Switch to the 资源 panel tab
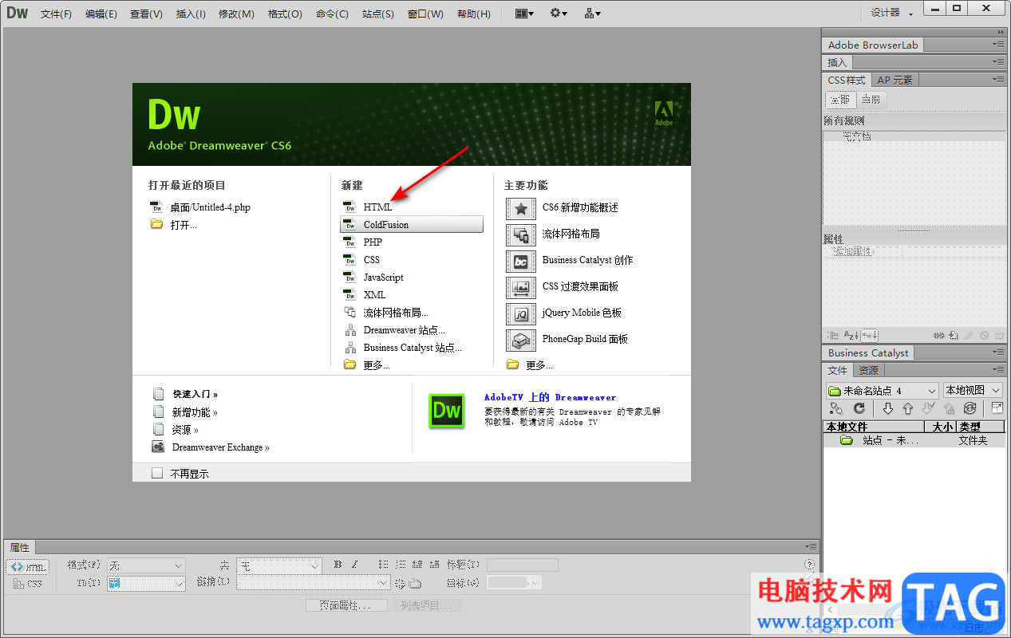Image resolution: width=1011 pixels, height=638 pixels. [868, 370]
